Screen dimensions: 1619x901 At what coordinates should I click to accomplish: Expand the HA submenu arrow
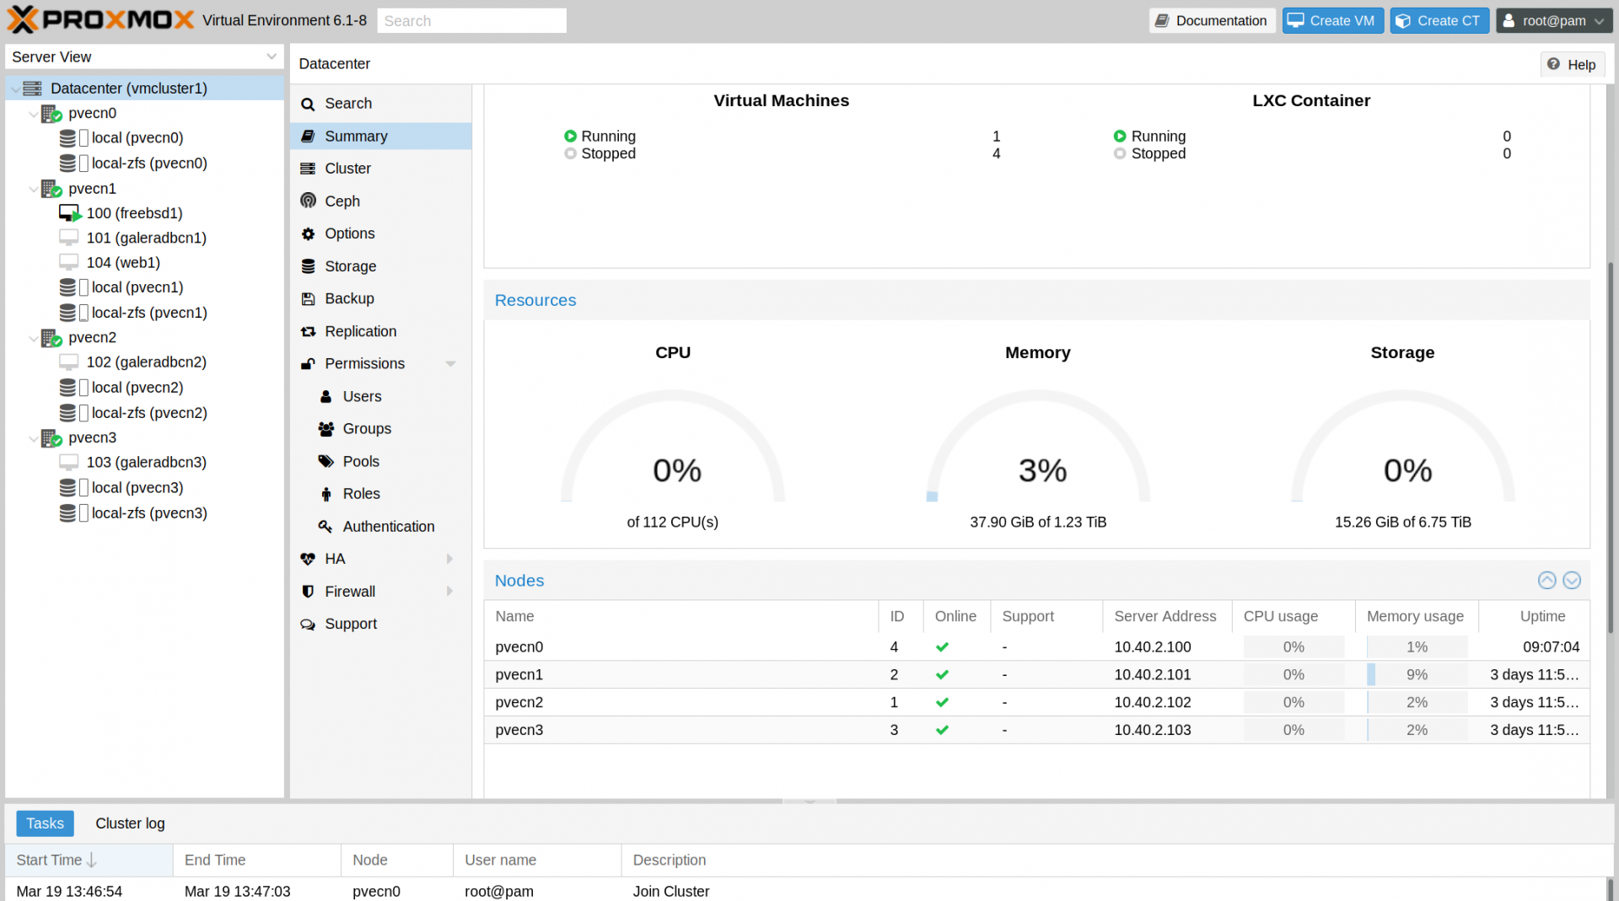tap(450, 559)
